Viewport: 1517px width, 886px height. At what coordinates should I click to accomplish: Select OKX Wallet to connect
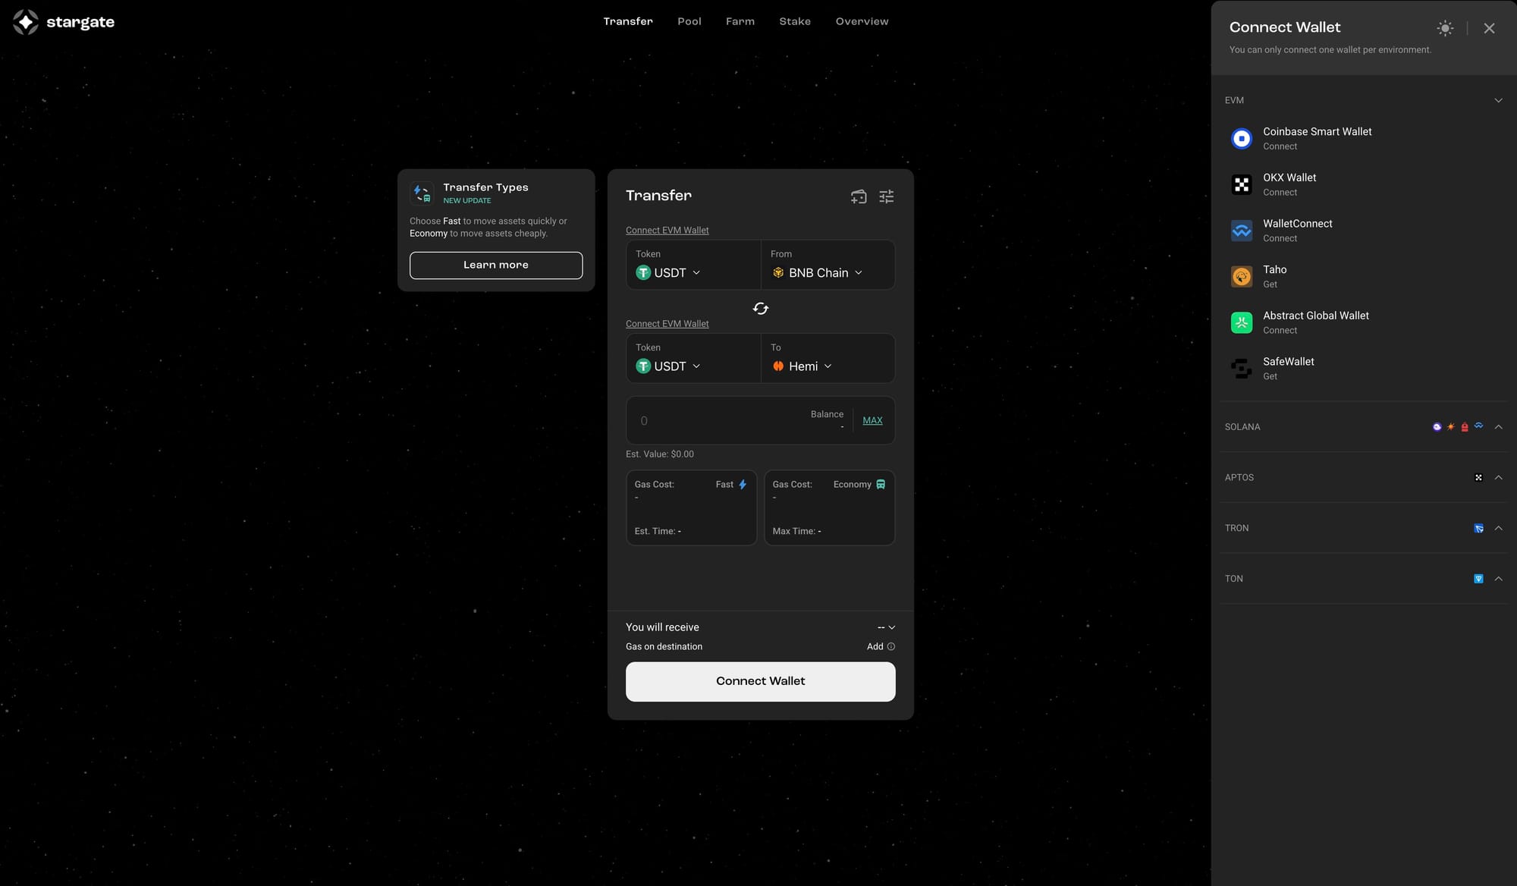(x=1289, y=184)
